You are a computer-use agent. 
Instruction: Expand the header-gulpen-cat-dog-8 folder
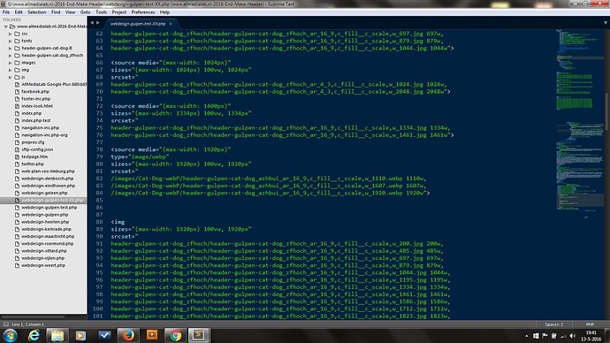pos(11,49)
